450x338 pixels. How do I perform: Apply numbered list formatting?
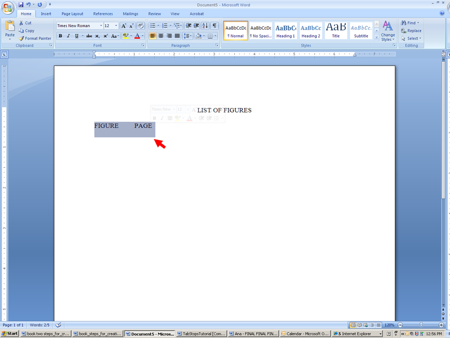[165, 26]
